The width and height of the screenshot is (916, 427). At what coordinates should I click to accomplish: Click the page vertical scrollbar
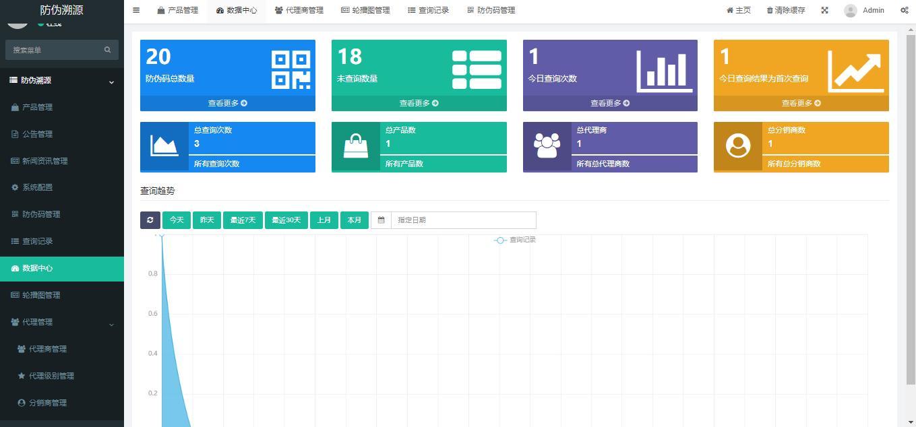(x=911, y=209)
